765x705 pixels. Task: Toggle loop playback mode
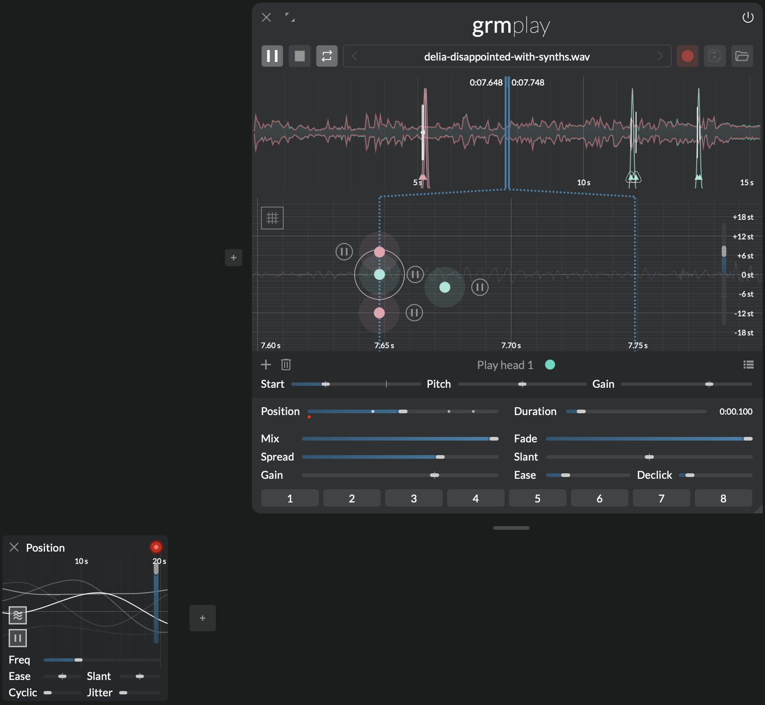327,56
